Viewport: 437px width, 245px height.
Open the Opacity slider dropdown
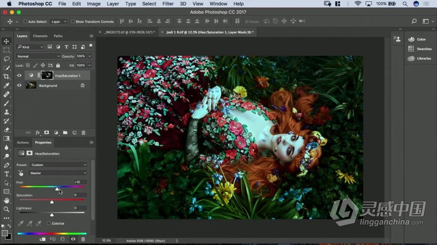90,56
